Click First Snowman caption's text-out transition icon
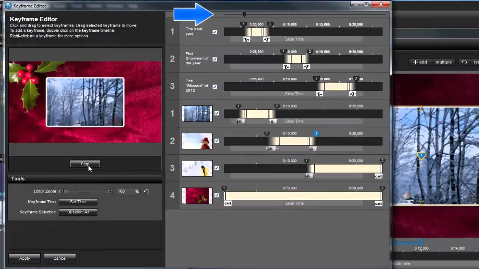 click(306, 67)
